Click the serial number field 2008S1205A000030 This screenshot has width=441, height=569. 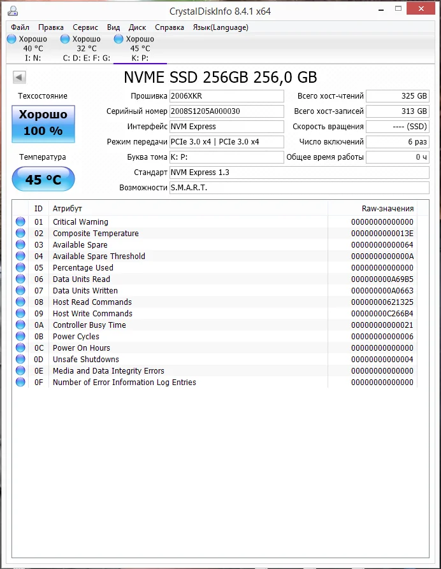(227, 111)
